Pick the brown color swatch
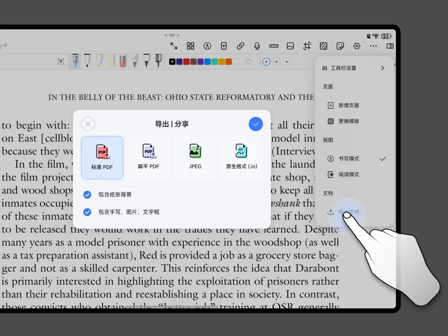Screen dimensions: 448x336 point(193,62)
